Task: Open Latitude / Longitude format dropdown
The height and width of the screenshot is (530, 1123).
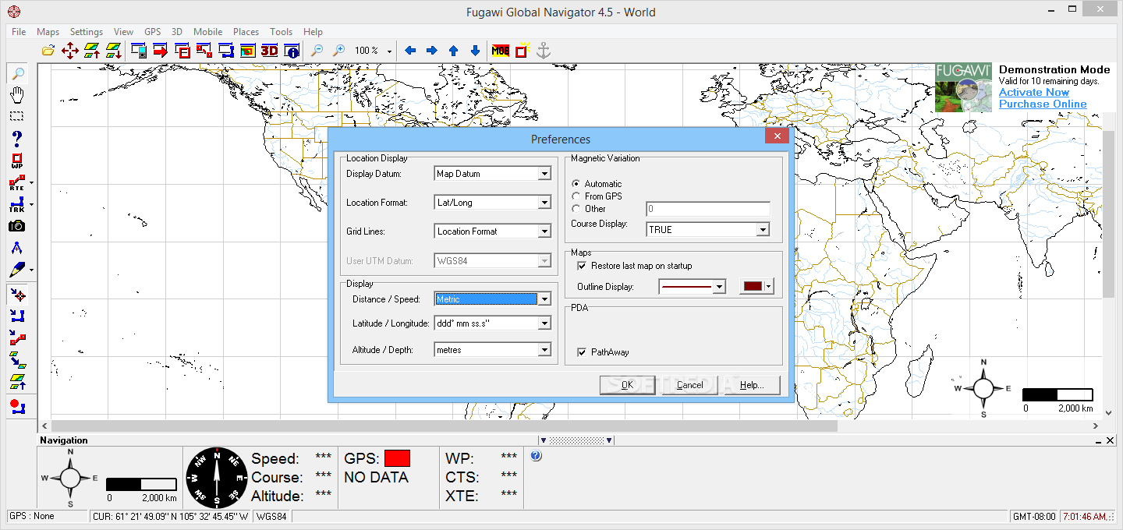Action: click(x=544, y=323)
